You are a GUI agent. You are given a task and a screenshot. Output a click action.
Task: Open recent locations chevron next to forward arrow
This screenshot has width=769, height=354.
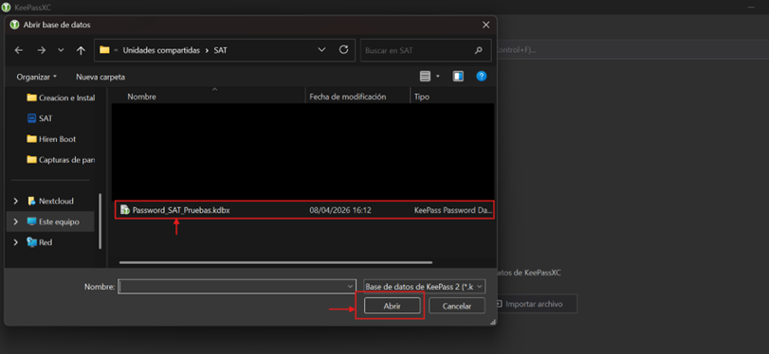61,50
